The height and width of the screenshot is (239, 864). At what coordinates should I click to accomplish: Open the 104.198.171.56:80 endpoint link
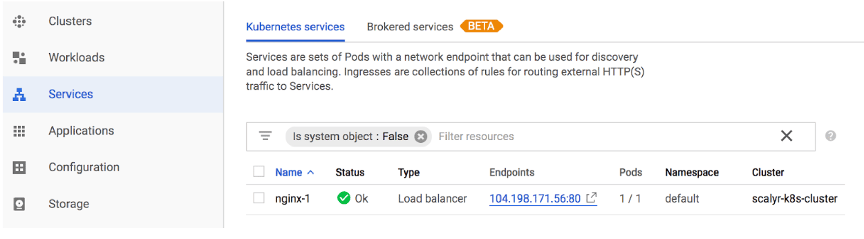point(535,198)
